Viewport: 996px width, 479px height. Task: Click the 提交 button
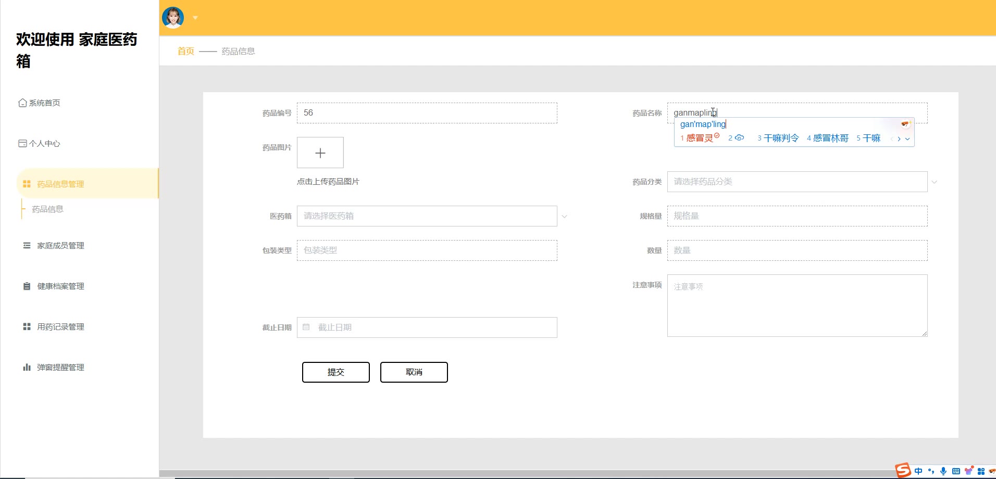(336, 372)
